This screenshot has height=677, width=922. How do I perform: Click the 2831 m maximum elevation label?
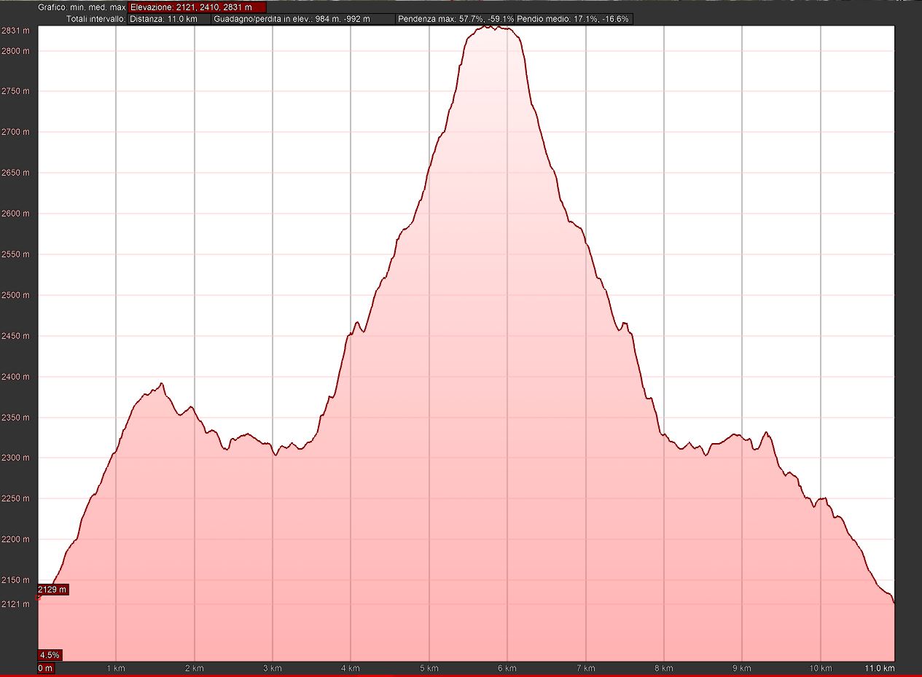tap(15, 31)
